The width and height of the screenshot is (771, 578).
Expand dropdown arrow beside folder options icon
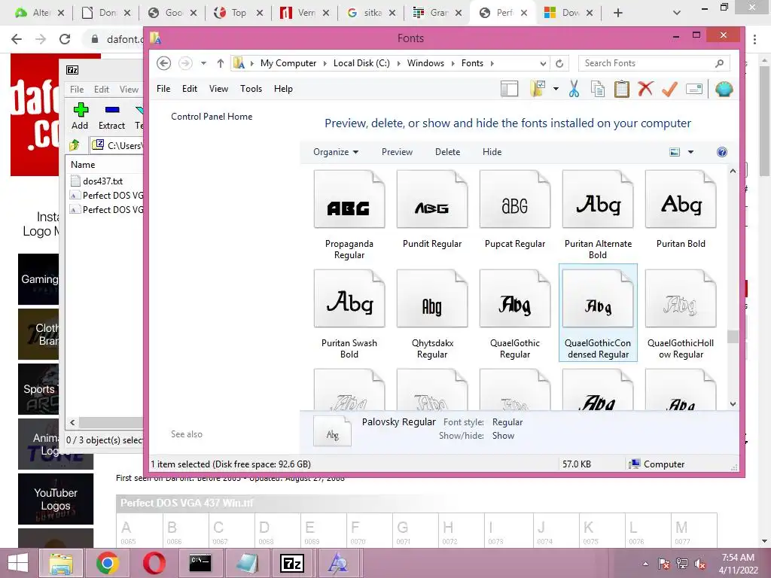coord(556,89)
